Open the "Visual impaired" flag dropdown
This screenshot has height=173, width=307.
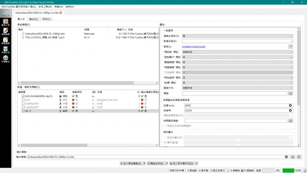(238, 67)
